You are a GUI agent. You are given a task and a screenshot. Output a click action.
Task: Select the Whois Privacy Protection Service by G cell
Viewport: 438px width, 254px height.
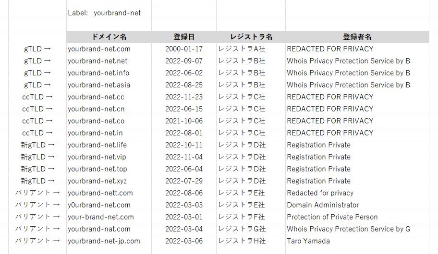(357, 229)
